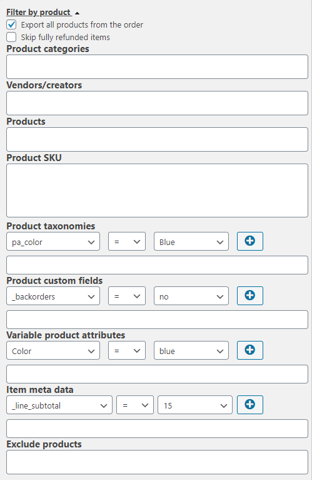The image size is (312, 480).
Task: Add the _line_subtotal meta filter with plus icon
Action: (249, 405)
